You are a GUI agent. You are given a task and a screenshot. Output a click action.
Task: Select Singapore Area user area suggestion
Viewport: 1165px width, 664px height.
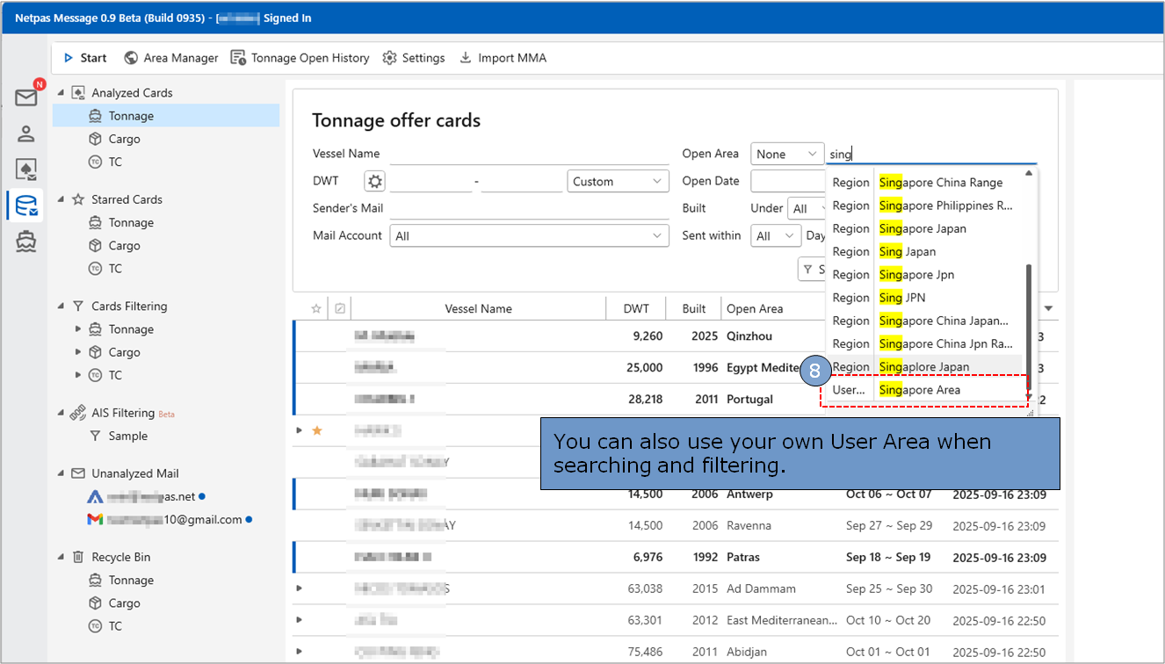[920, 390]
